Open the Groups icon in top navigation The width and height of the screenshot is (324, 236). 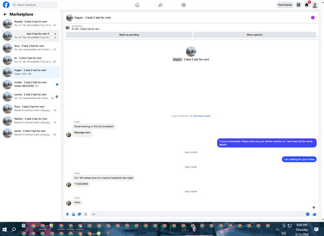(x=183, y=5)
